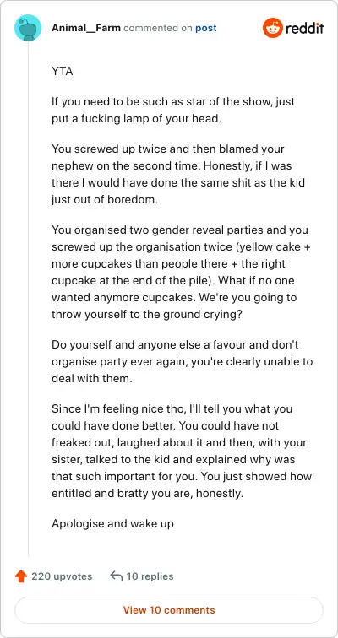Image resolution: width=338 pixels, height=638 pixels.
Task: Click the "Apologise and wake up" line
Action: 112,523
